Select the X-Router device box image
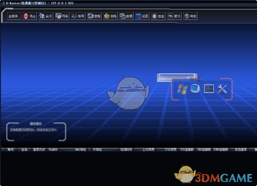257x186 pixels. pos(177,77)
